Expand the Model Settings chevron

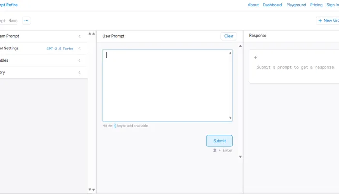click(79, 48)
